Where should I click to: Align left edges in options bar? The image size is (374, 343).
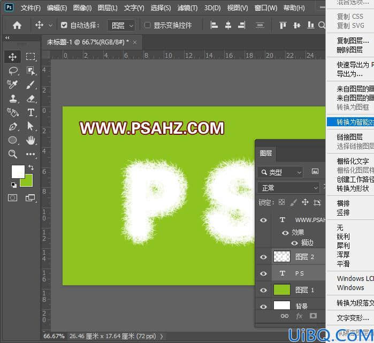(x=214, y=25)
